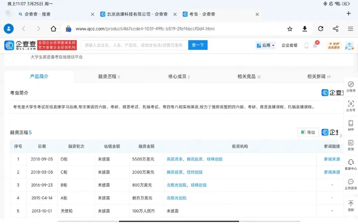The height and width of the screenshot is (224, 358).
Task: Go forward with browser forward arrow
Action: [x=38, y=29]
